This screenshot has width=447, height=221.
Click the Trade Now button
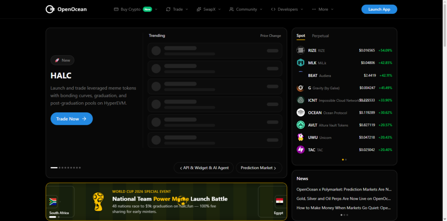pos(72,119)
